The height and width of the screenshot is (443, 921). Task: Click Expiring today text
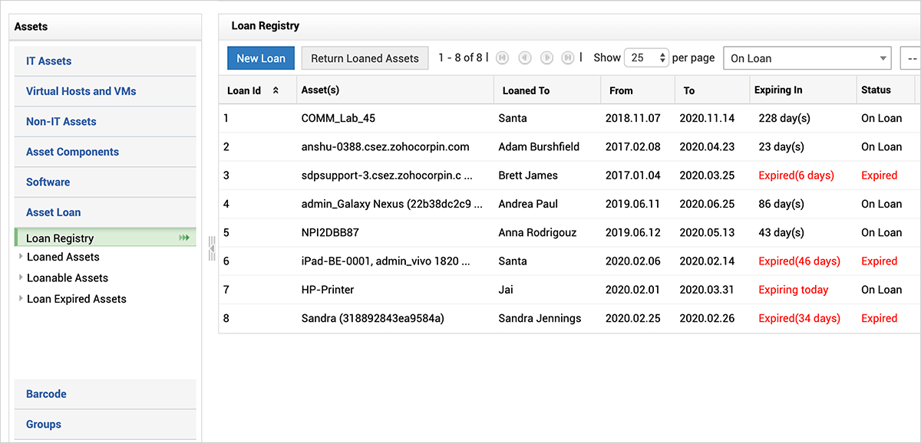(794, 290)
